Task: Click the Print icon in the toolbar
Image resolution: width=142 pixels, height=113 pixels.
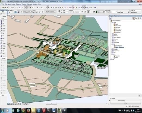Action: (x=7, y=7)
